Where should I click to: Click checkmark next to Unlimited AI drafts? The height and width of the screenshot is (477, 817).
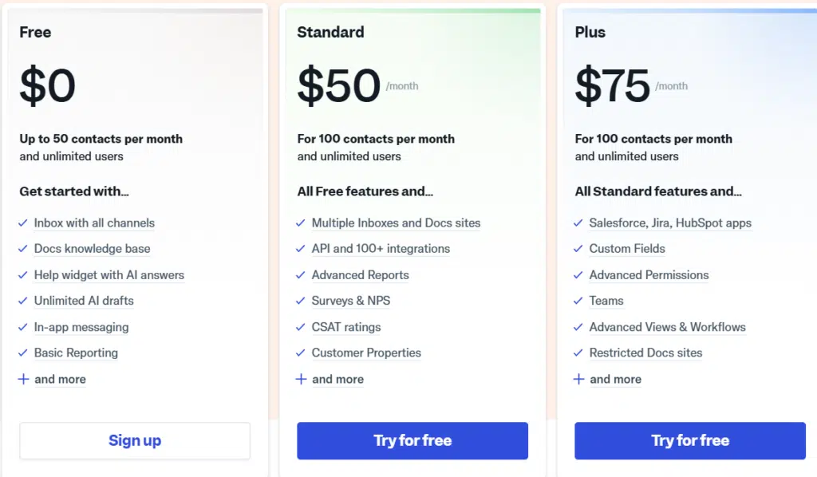23,301
